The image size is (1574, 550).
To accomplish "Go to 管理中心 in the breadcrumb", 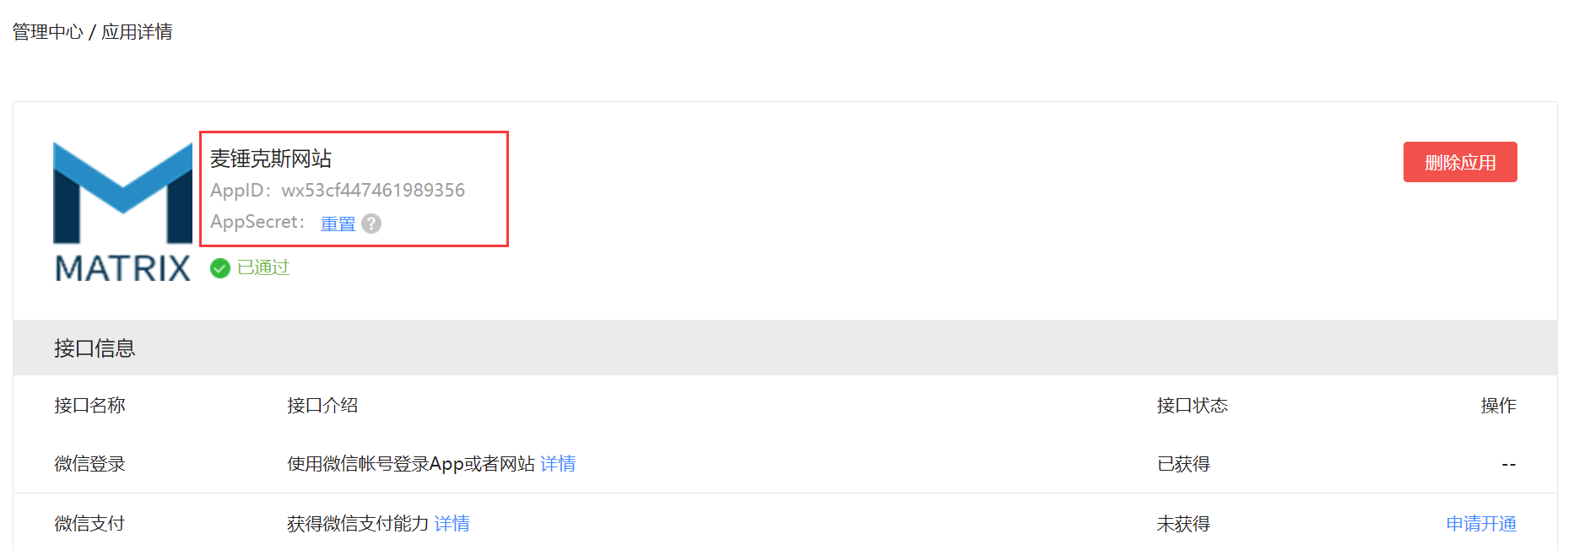I will [48, 32].
